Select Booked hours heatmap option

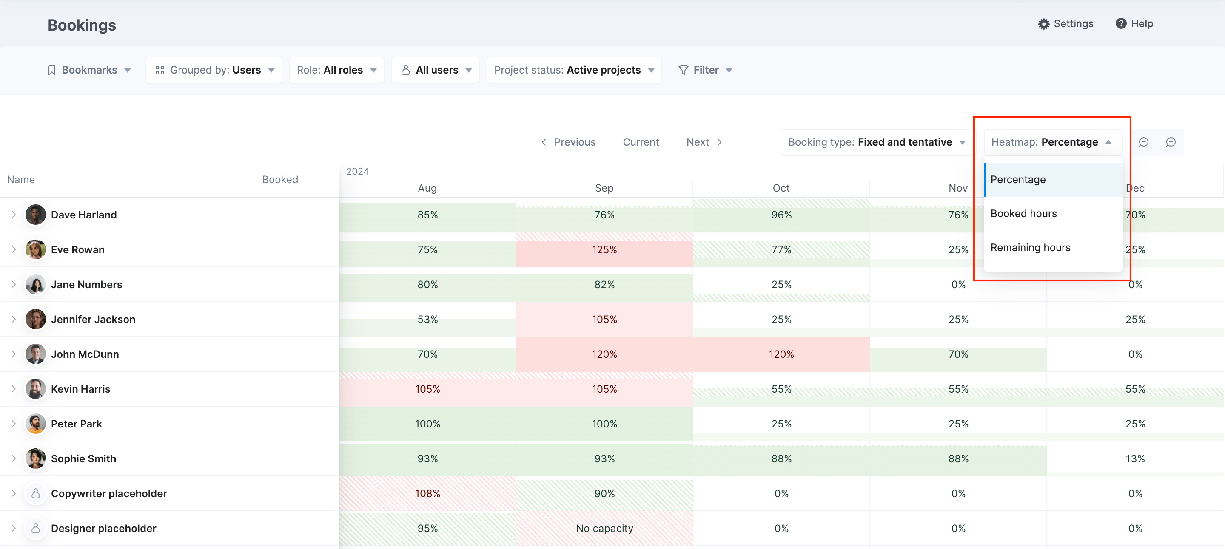(1053, 214)
